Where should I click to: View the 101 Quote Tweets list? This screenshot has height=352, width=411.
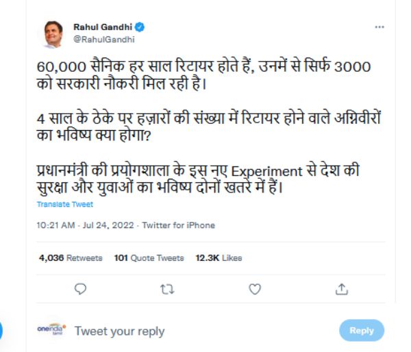point(149,258)
